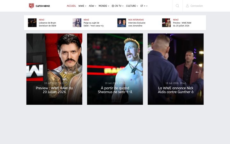Click the Catch-Newz shield logo
Image resolution: width=230 pixels, height=144 pixels.
click(31, 6)
